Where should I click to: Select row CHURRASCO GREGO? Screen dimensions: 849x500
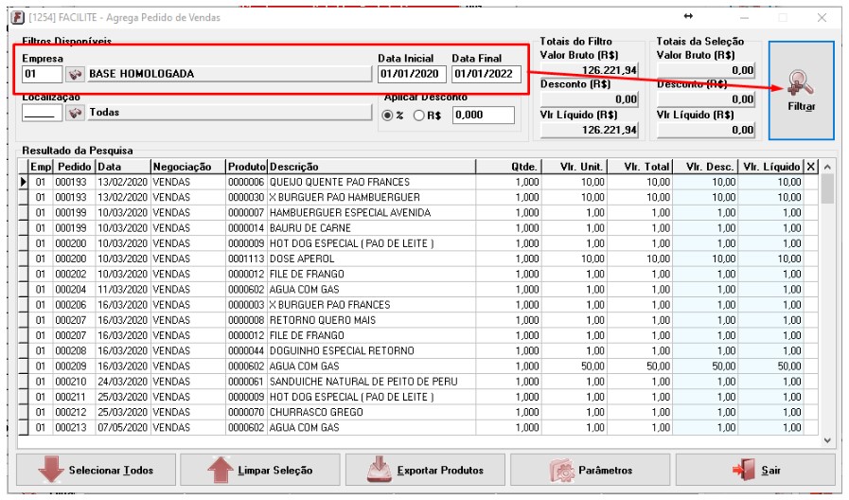tap(418, 412)
